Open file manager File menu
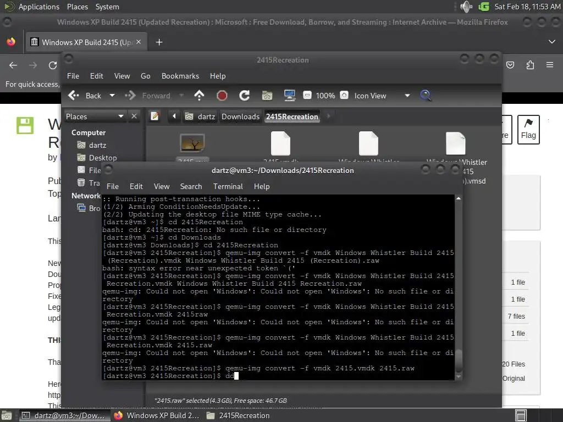Image resolution: width=563 pixels, height=422 pixels. 73,76
